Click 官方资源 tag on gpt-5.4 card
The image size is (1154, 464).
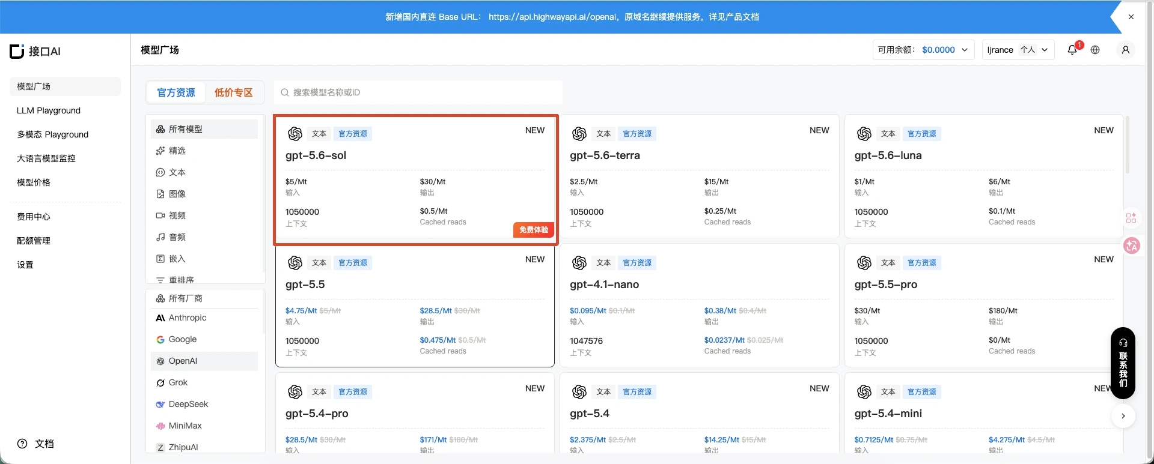(637, 392)
